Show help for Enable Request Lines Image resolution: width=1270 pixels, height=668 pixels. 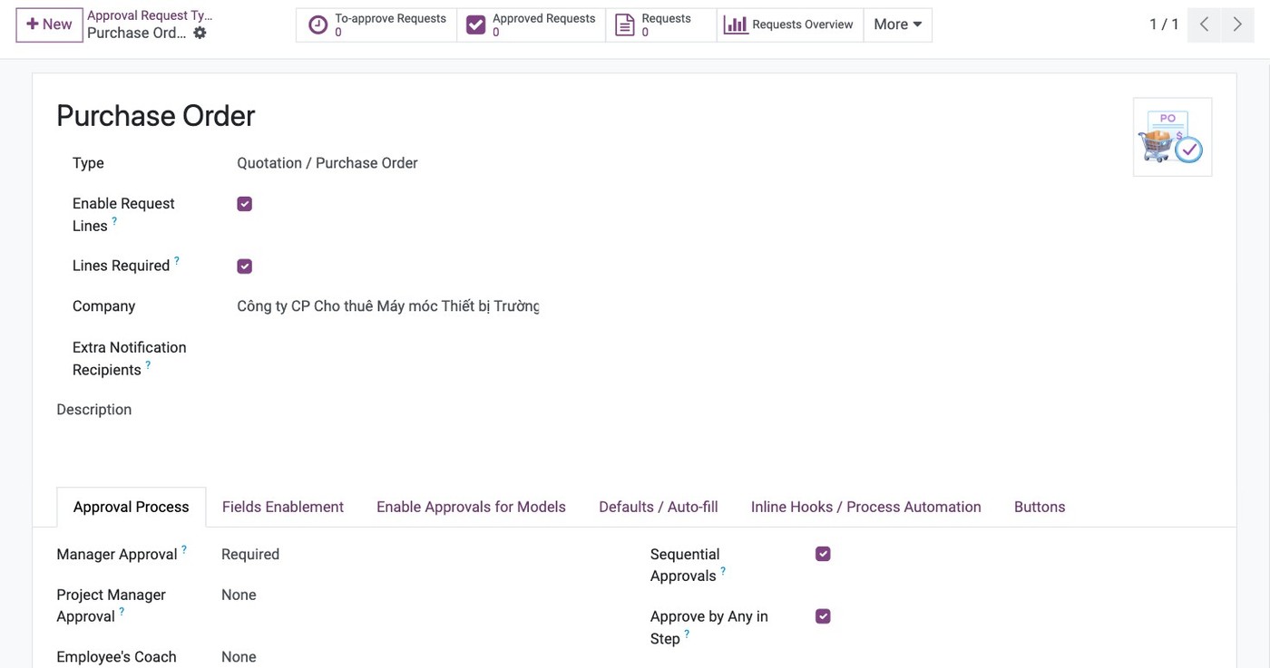click(x=114, y=220)
